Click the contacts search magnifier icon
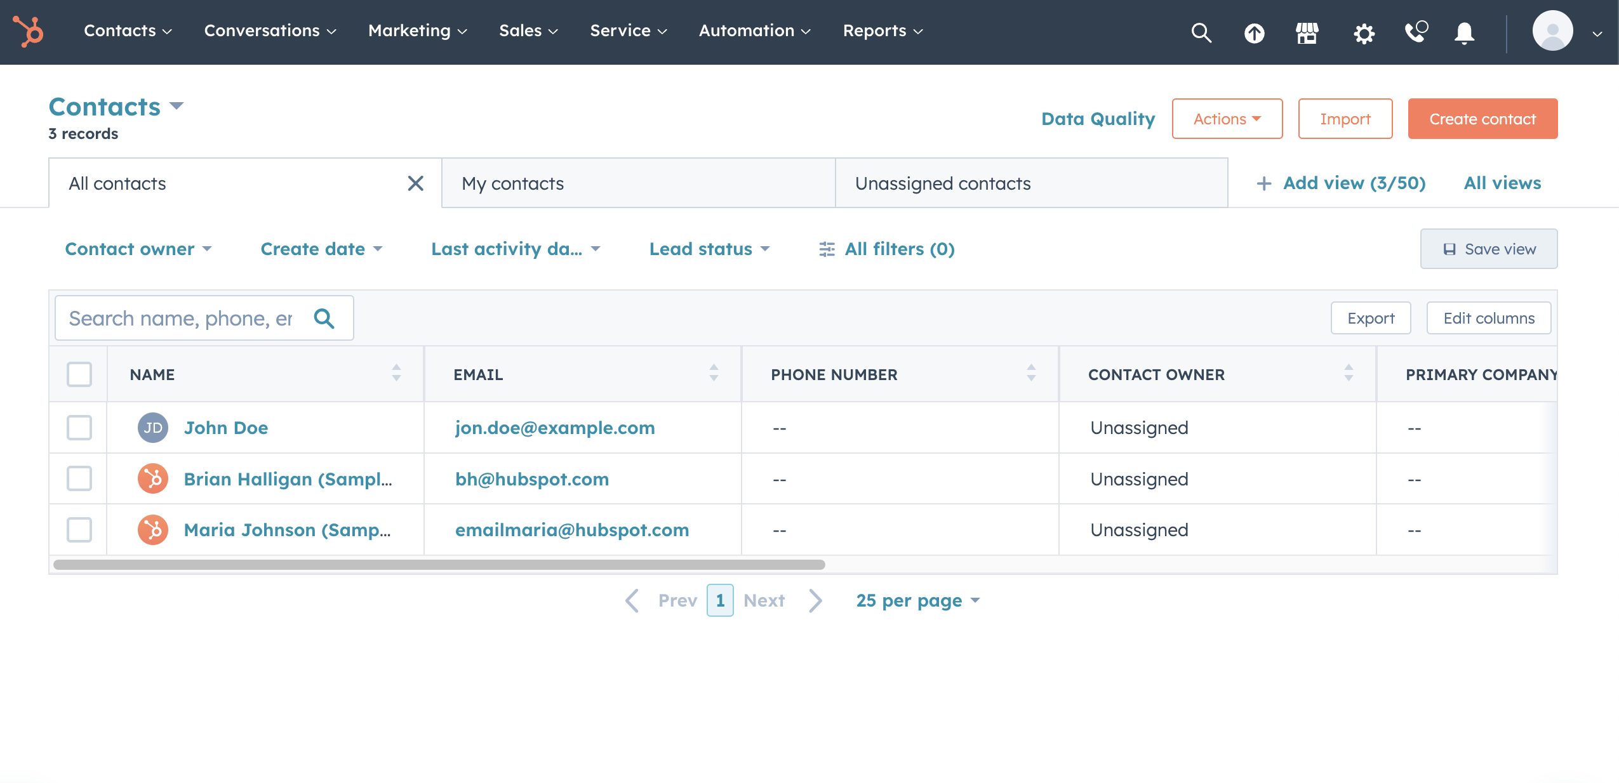Screen dimensions: 1619x783 (324, 318)
